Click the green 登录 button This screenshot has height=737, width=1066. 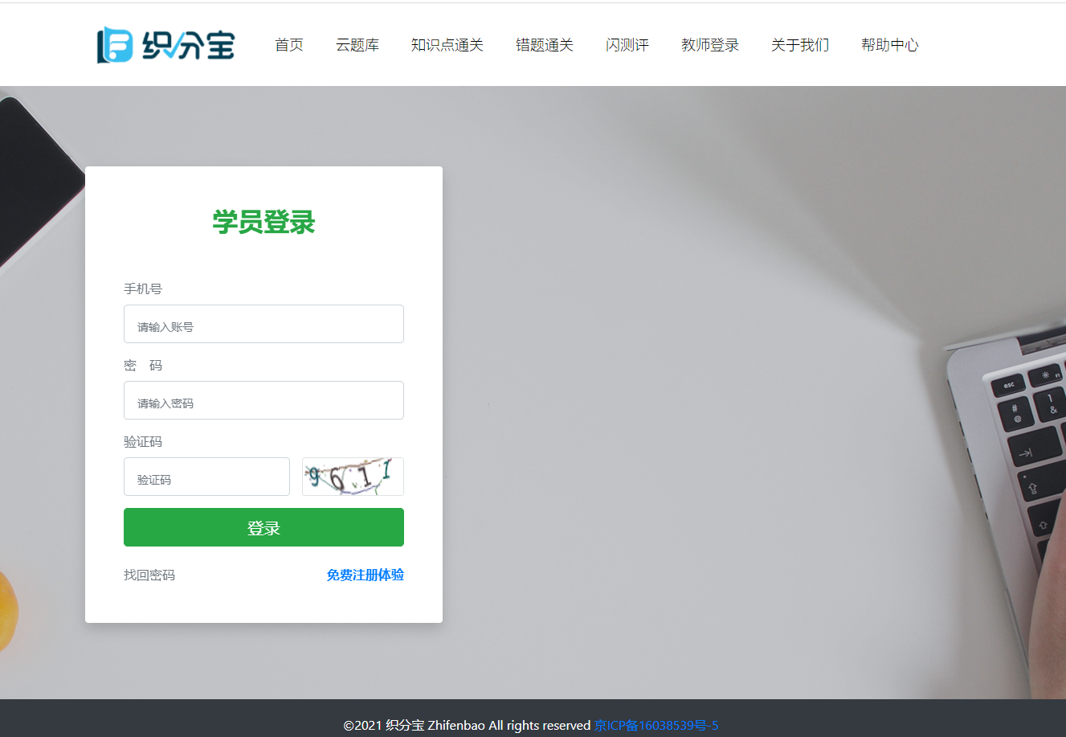click(x=263, y=527)
